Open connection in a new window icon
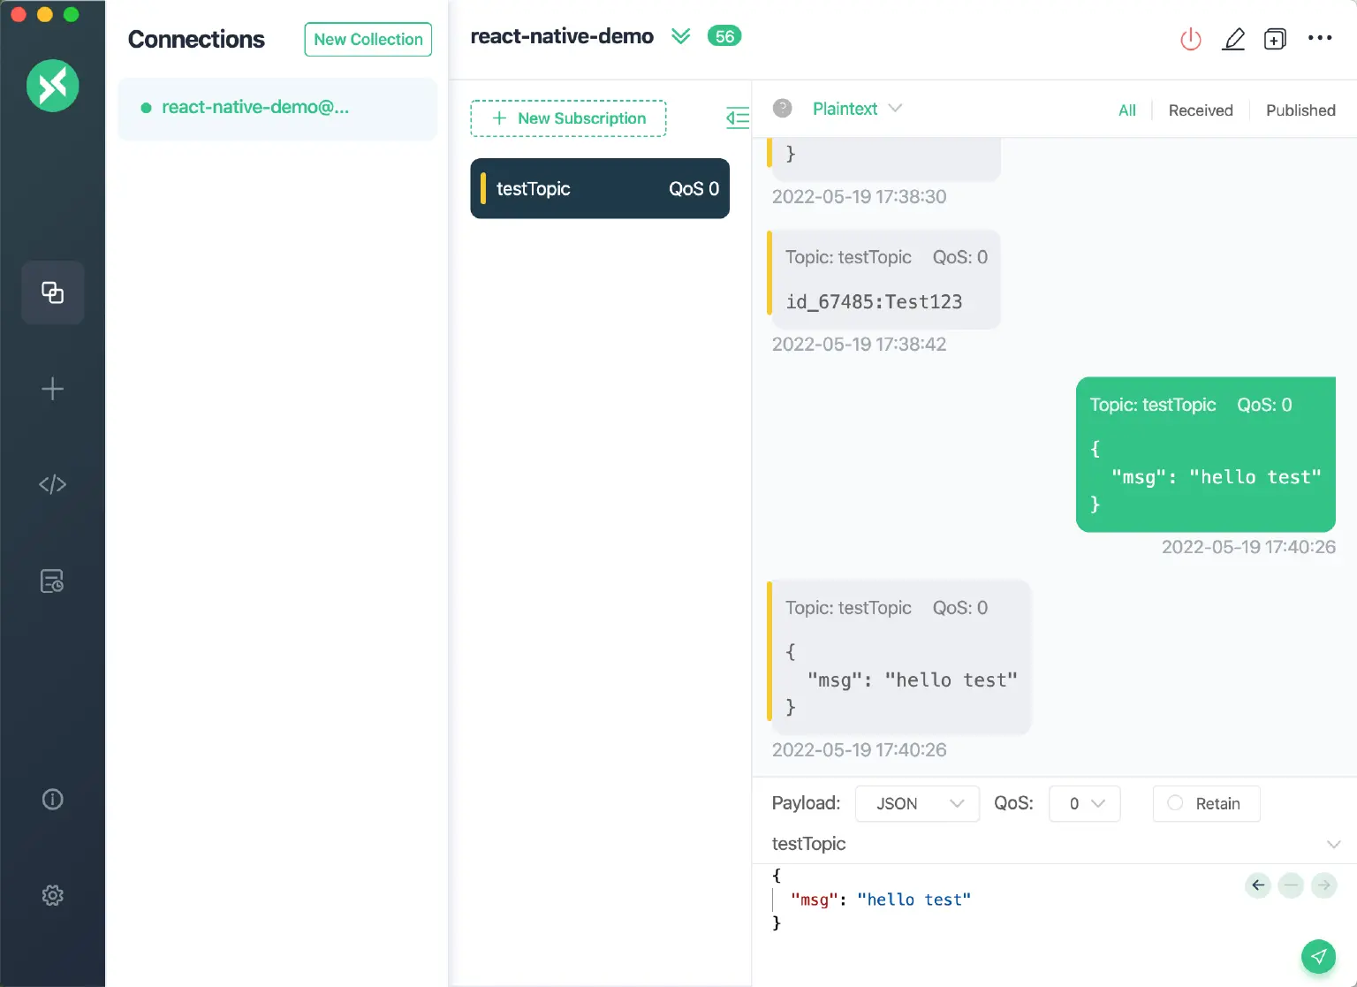The image size is (1357, 987). (1275, 39)
